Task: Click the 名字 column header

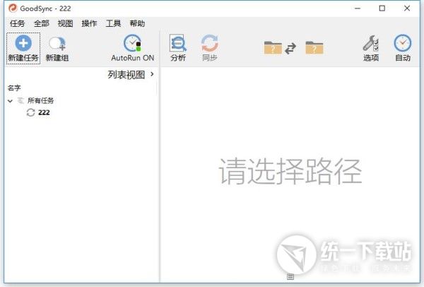Action: (x=14, y=88)
